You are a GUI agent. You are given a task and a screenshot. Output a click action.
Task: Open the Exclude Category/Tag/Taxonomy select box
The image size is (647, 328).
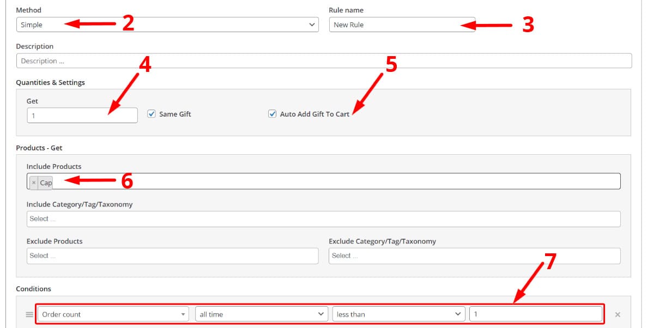coord(474,256)
